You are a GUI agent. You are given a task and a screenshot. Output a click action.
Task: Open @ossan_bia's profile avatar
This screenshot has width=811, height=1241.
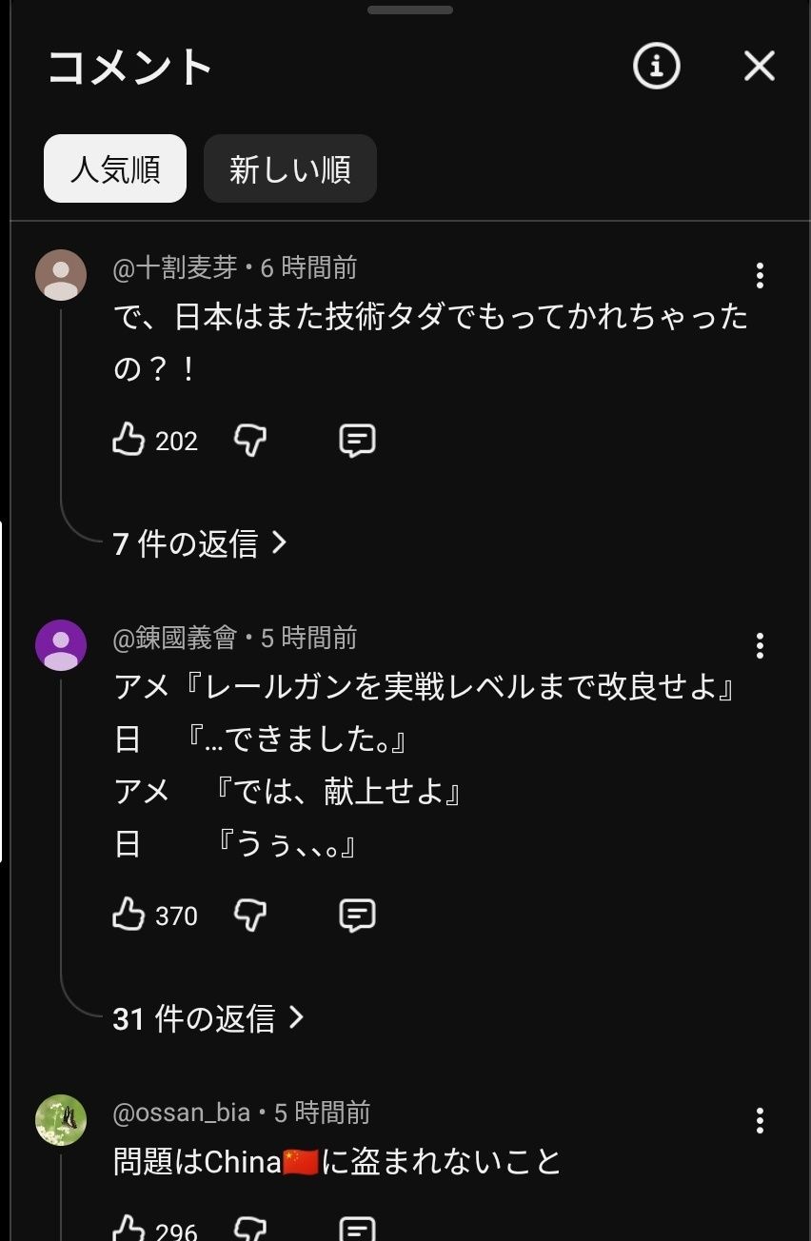point(61,1120)
